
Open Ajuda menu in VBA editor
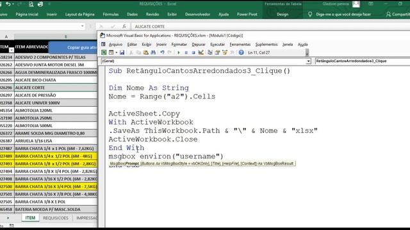302,44
